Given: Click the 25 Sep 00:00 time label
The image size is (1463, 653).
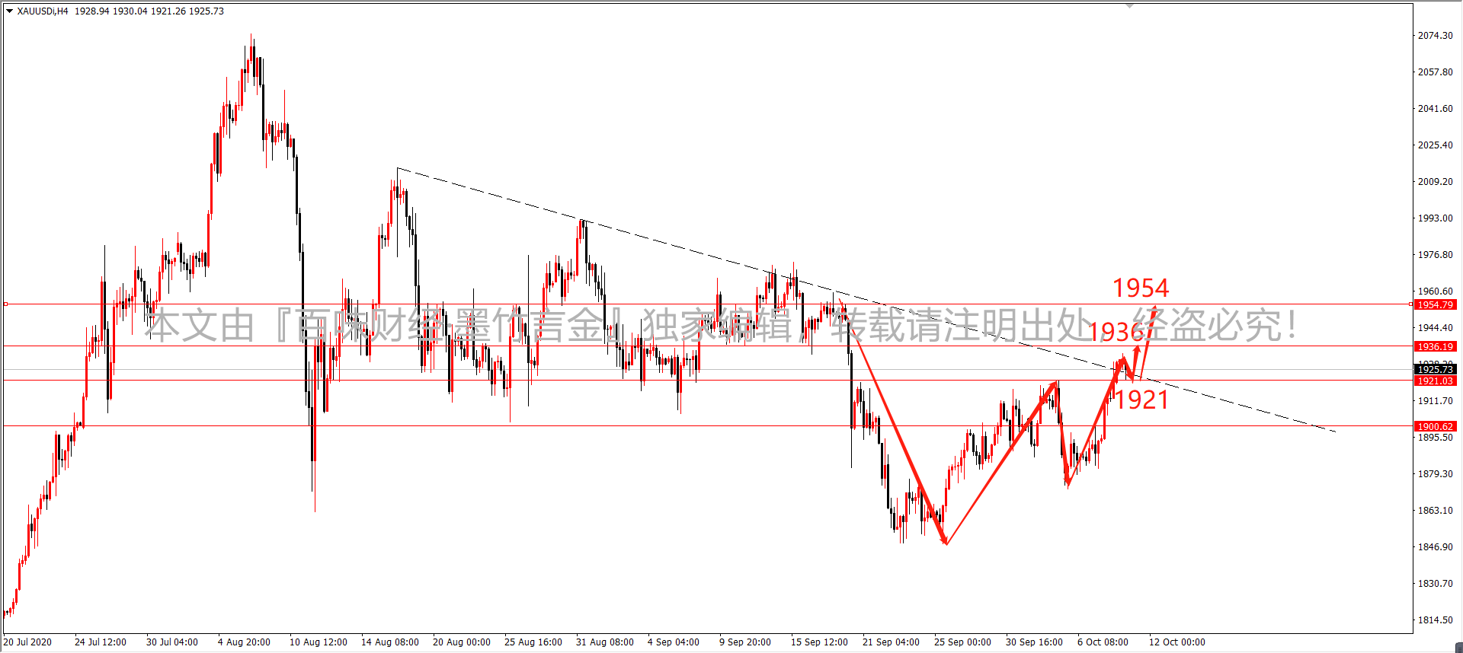Looking at the screenshot, I should pyautogui.click(x=963, y=642).
